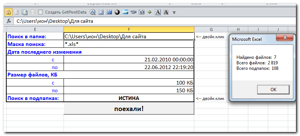300x136 pixels.
Task: Click the ИСТИНА subfolder search cell
Action: click(x=129, y=98)
